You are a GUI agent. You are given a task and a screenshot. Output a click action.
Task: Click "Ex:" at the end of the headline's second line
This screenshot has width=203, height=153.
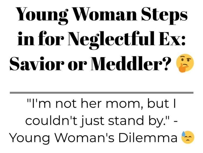tap(173, 39)
